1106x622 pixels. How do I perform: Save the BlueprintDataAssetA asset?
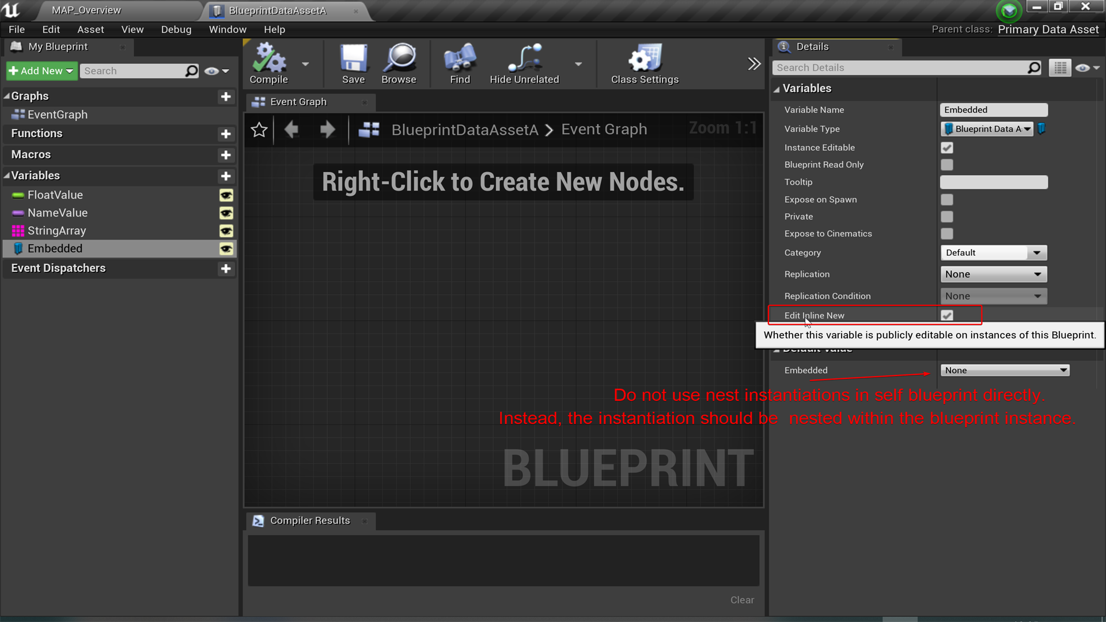pos(354,63)
